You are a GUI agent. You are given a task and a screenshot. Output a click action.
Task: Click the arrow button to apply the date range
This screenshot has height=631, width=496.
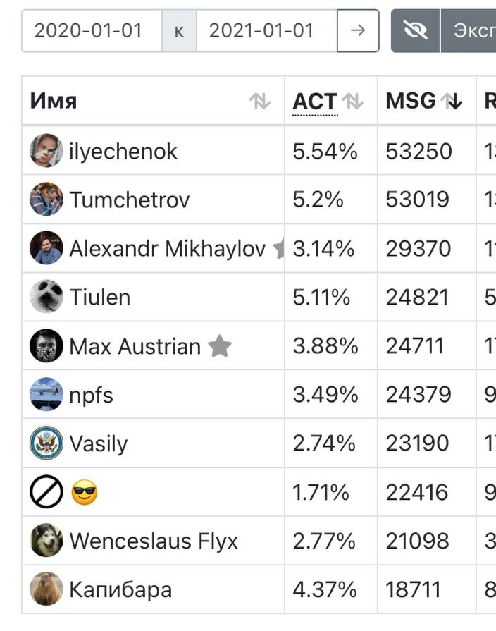click(x=358, y=31)
